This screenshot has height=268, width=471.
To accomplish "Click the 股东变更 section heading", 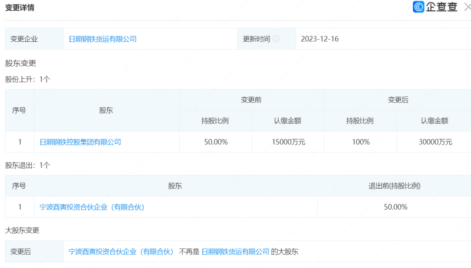I will [x=20, y=63].
